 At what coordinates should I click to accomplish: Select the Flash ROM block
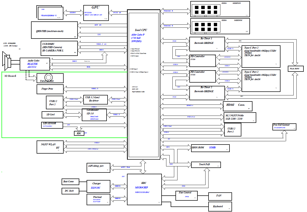[x=296, y=68]
